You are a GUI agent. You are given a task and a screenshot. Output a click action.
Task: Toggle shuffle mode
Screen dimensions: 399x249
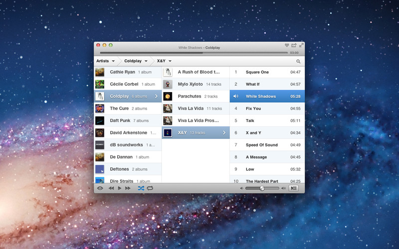[x=141, y=188]
